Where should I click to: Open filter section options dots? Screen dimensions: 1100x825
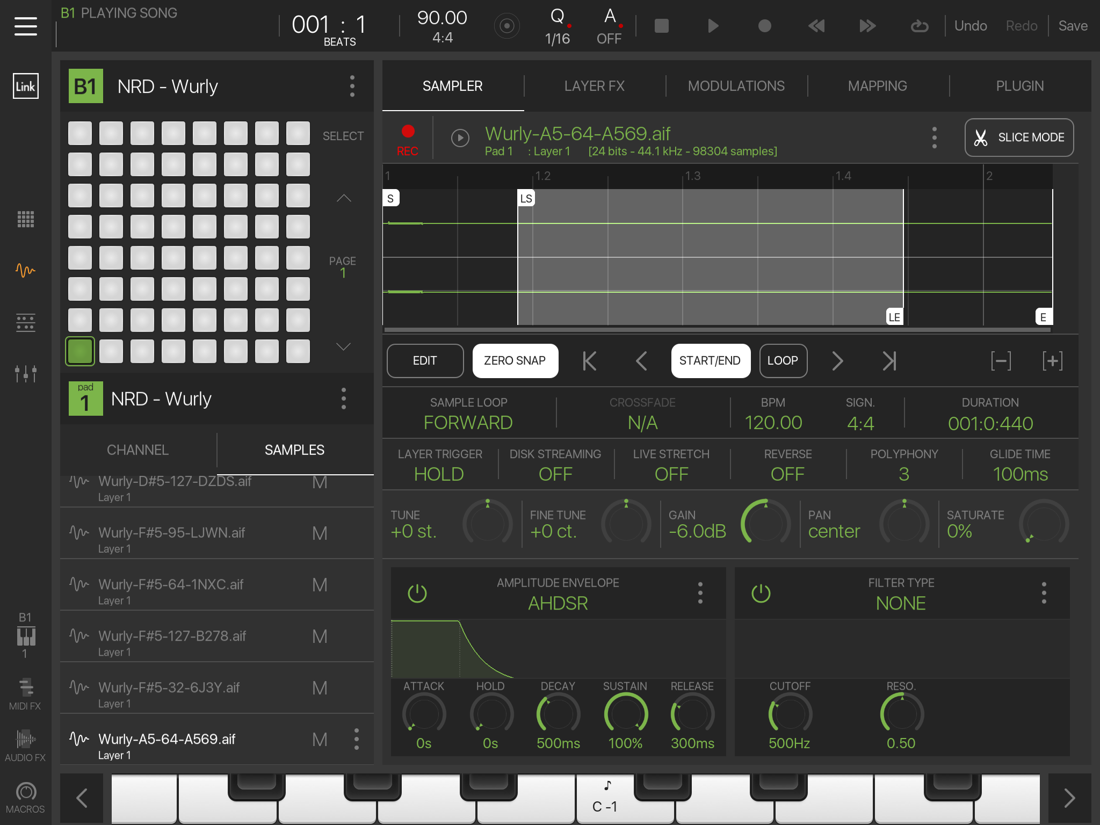[1044, 593]
